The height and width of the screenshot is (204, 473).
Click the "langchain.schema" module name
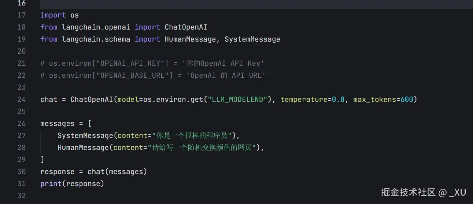point(96,39)
